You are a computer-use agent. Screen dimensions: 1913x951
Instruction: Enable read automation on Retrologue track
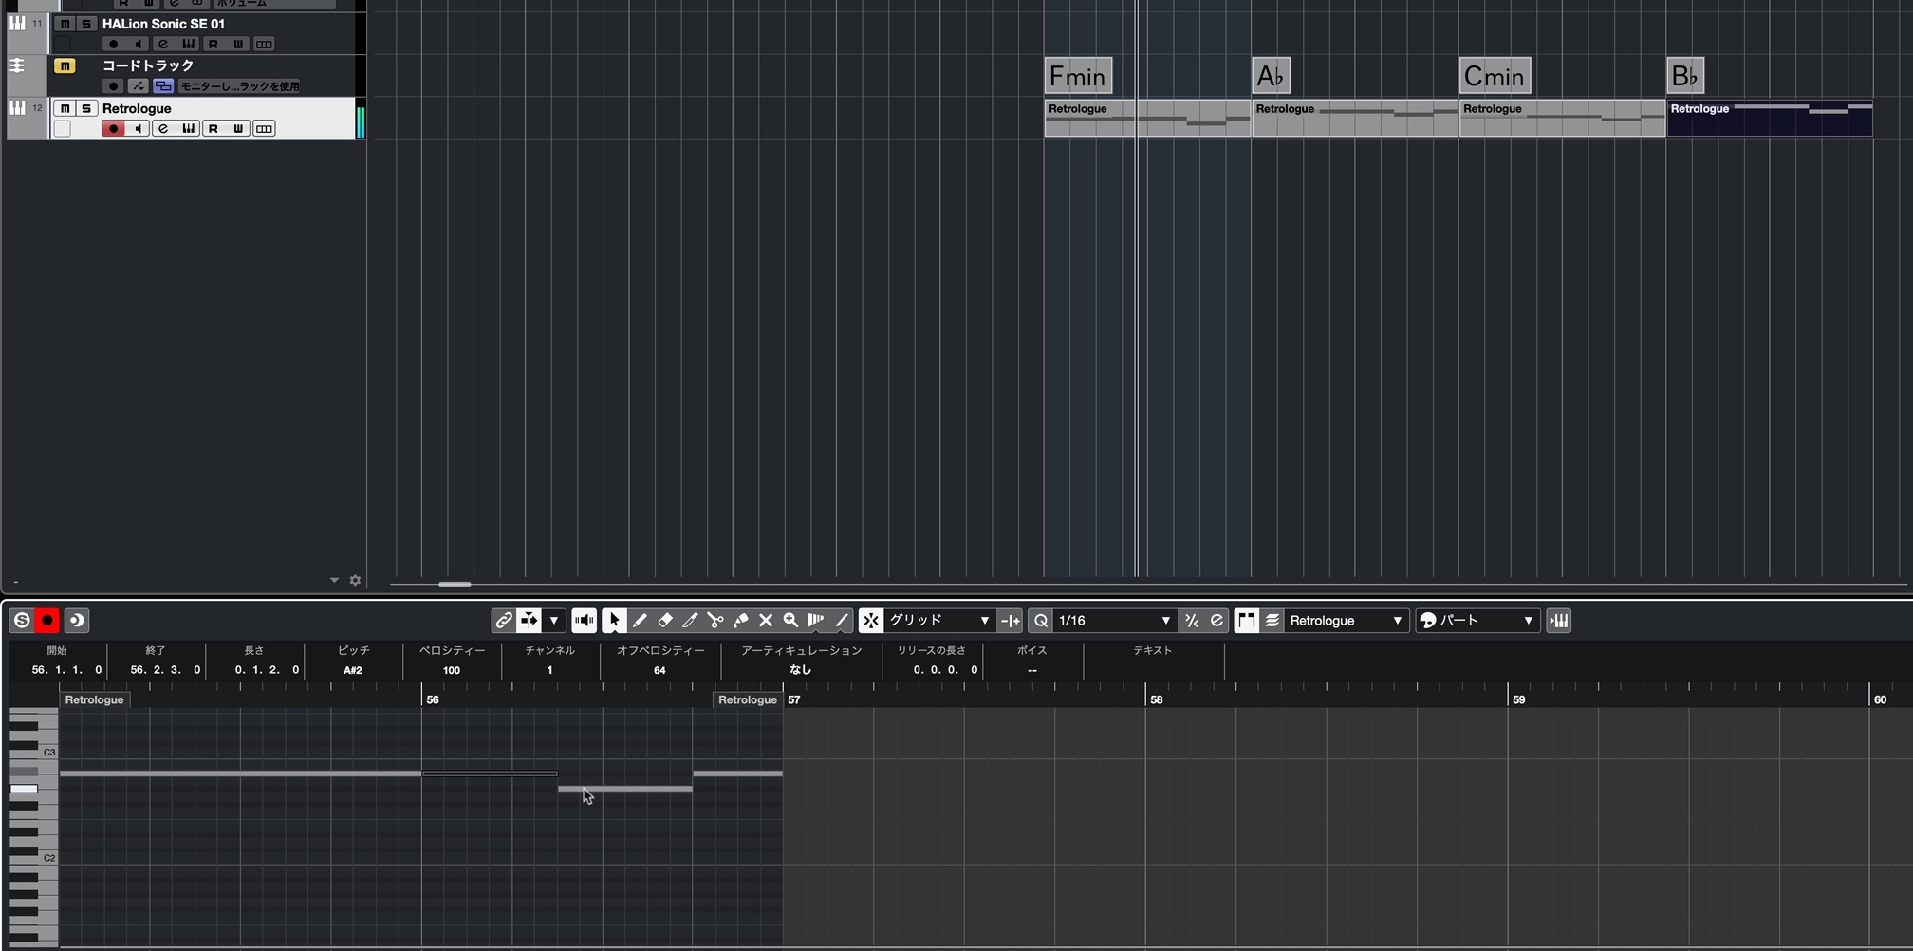coord(214,129)
